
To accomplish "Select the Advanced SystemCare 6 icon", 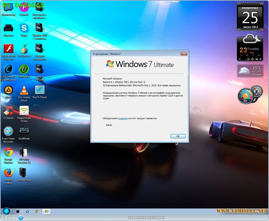I will click(8, 70).
